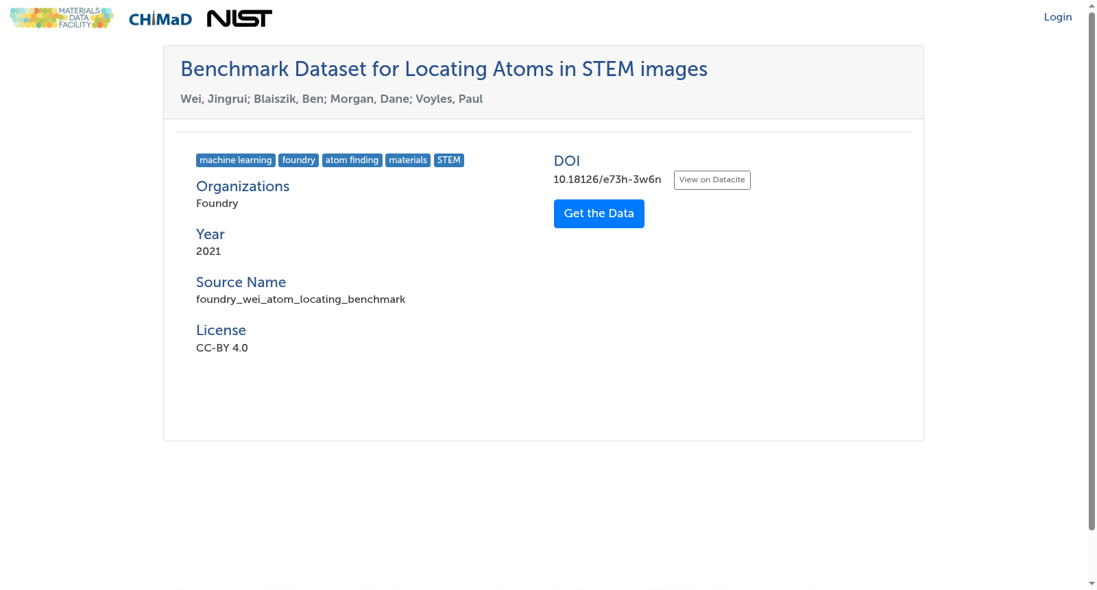Click the dataset title heading
The height and width of the screenshot is (590, 1097).
click(444, 69)
